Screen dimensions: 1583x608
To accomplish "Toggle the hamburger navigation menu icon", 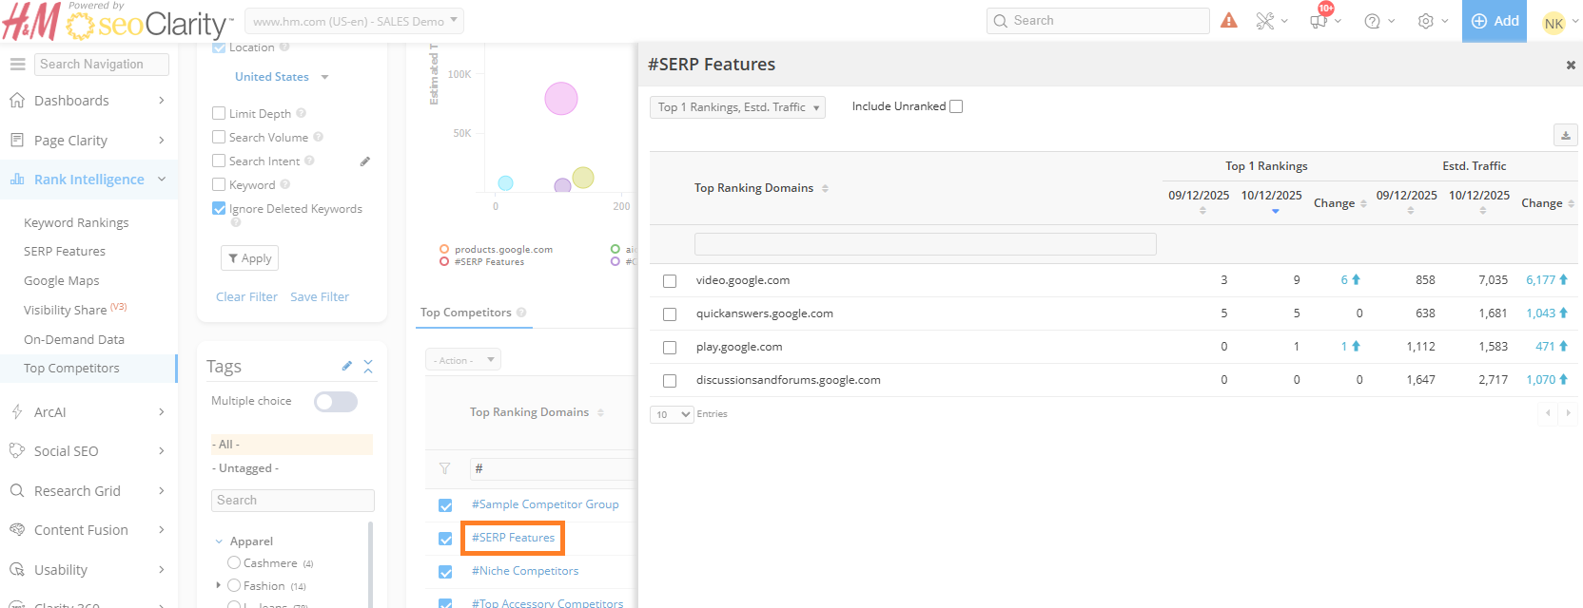I will [x=17, y=65].
